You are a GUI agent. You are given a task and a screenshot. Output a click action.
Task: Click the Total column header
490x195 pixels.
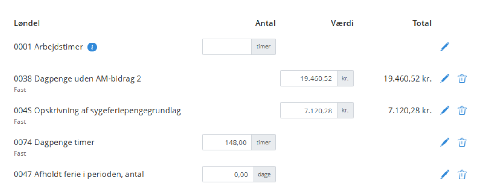pos(422,23)
